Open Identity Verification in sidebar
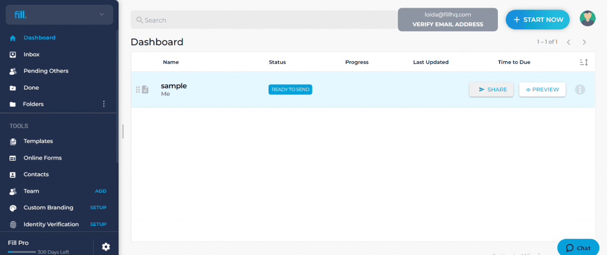Viewport: 607px width, 255px height. 51,224
